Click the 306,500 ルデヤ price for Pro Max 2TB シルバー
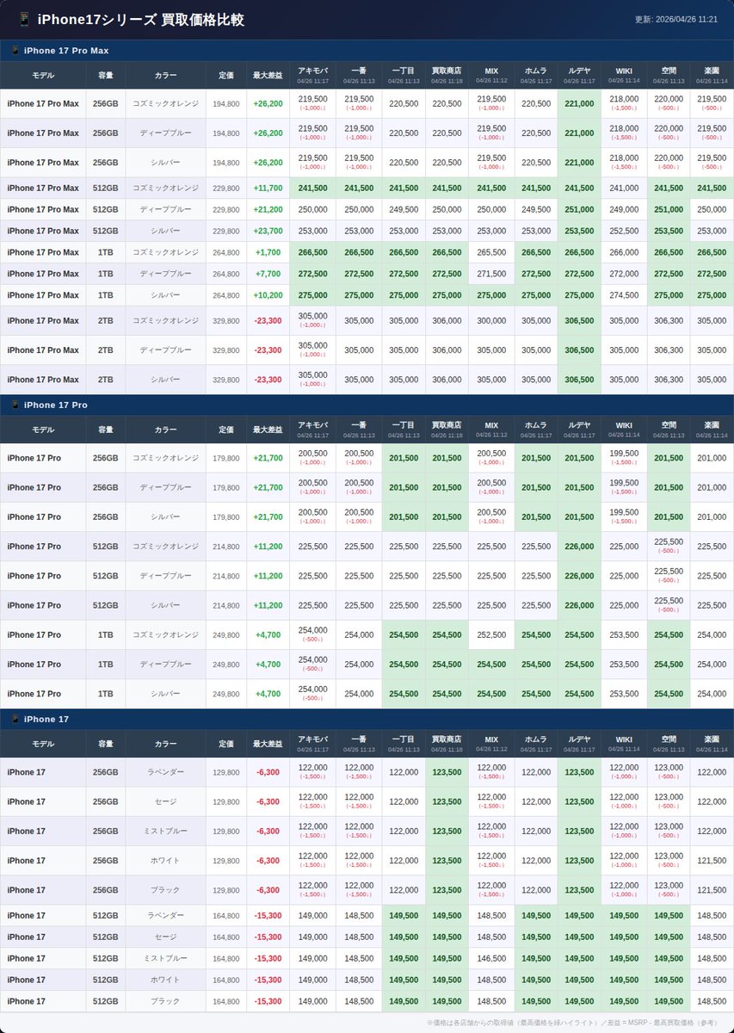This screenshot has height=1033, width=734. (x=579, y=380)
